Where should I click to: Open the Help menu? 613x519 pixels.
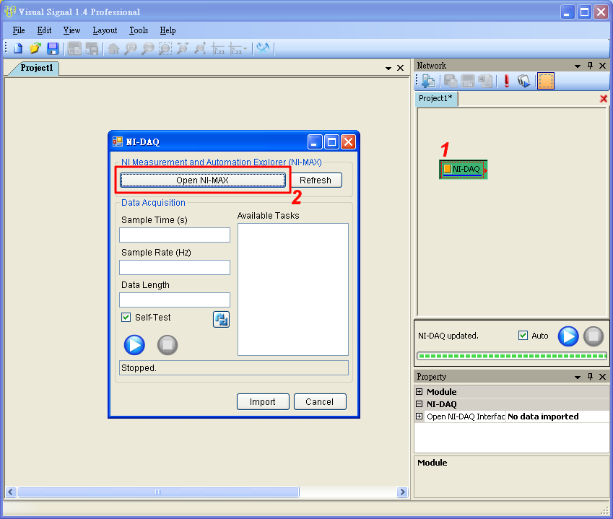pyautogui.click(x=168, y=30)
